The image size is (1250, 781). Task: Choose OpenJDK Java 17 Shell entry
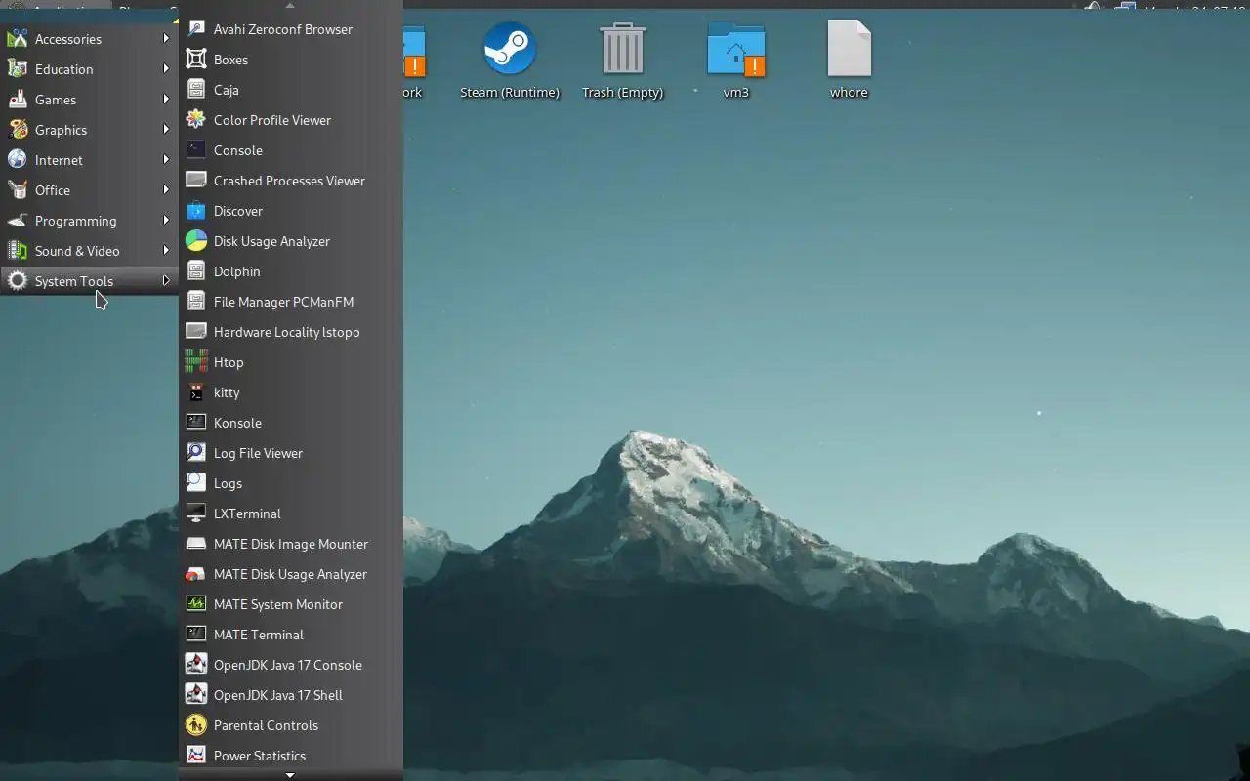click(x=291, y=695)
